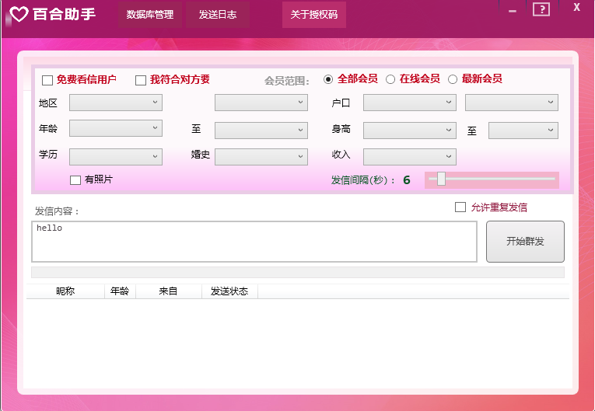
Task: Close the window with the X button
Action: coord(576,7)
